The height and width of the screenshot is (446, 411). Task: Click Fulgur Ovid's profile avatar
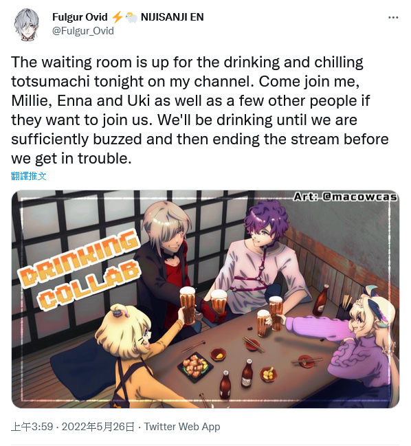(x=27, y=24)
